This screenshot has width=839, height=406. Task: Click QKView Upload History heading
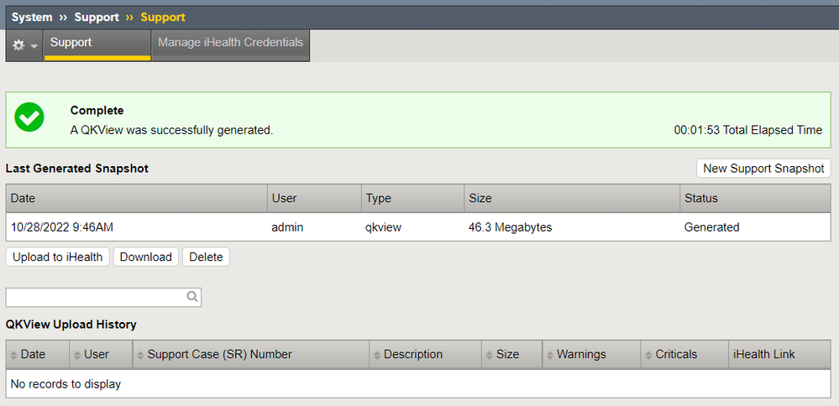tap(71, 324)
